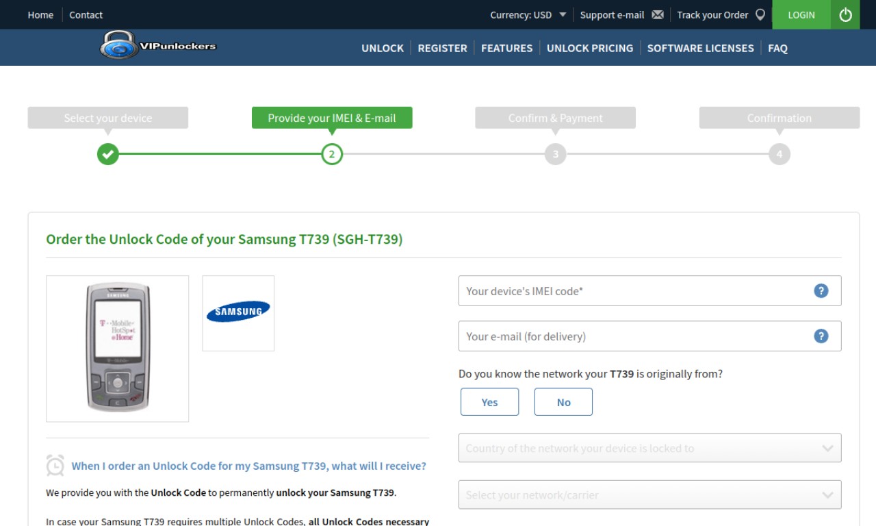Screen dimensions: 876x526
Task: Focus the e-mail for delivery input field
Action: point(650,336)
